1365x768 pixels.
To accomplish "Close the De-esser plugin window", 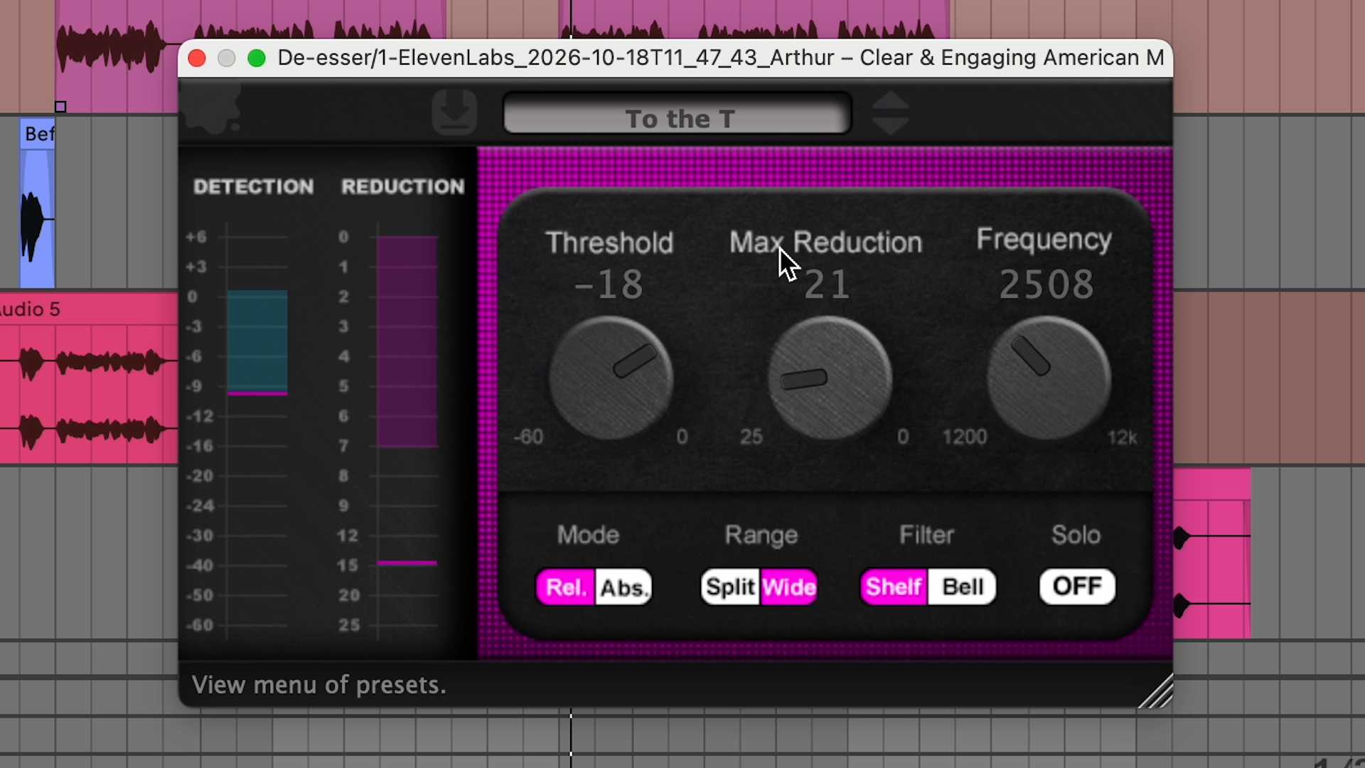I will [x=197, y=58].
